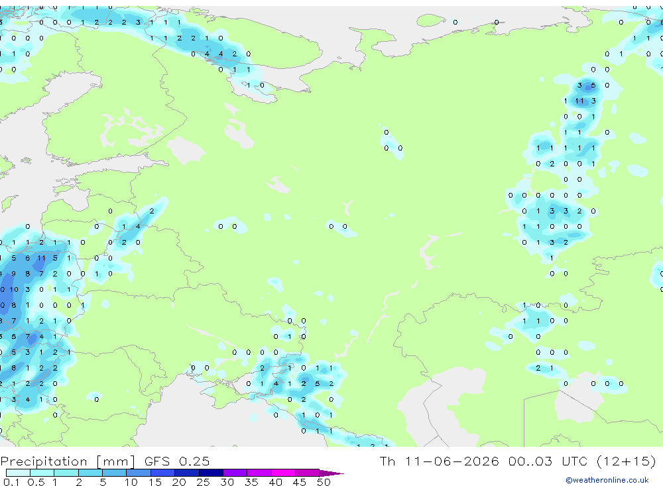Click the legend label '0.1'

tap(11, 482)
